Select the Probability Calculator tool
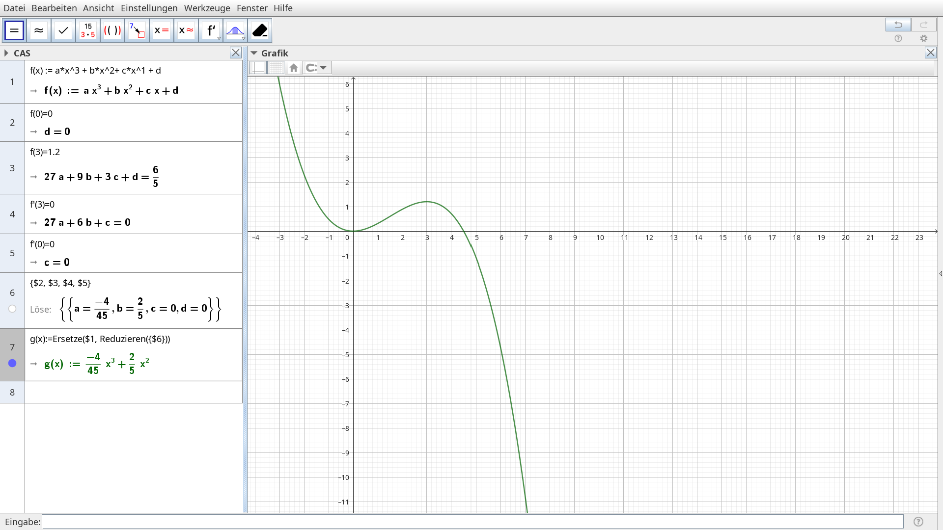Screen dimensions: 943x530 [x=235, y=30]
